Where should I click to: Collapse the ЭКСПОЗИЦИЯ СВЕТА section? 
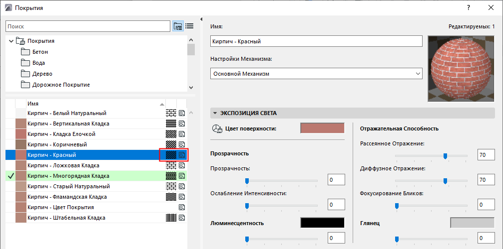pyautogui.click(x=215, y=113)
